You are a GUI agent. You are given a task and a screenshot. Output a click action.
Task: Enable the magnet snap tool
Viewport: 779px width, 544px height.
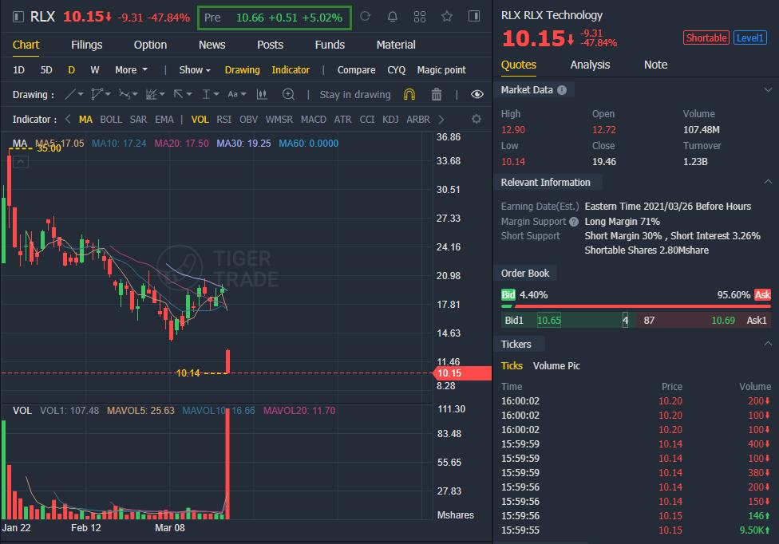pyautogui.click(x=409, y=94)
